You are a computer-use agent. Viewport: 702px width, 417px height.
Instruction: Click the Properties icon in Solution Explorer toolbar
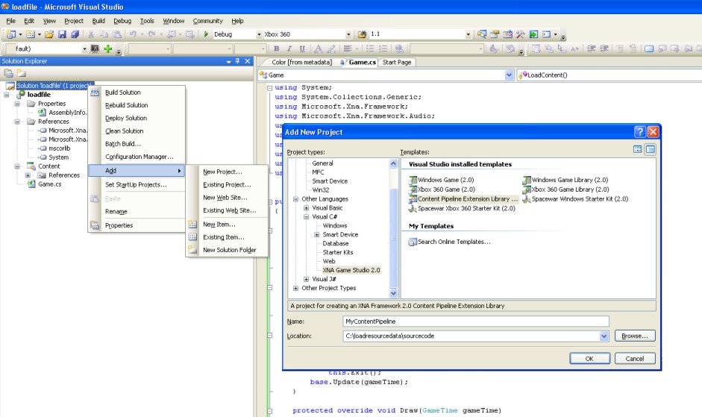[8, 73]
